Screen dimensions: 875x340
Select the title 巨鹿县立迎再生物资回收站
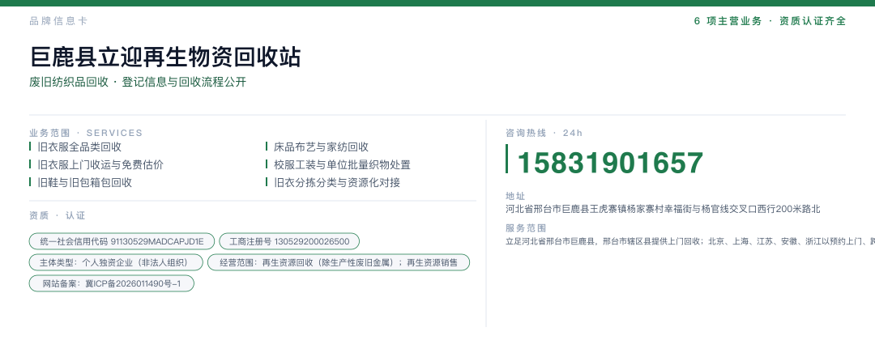point(165,57)
